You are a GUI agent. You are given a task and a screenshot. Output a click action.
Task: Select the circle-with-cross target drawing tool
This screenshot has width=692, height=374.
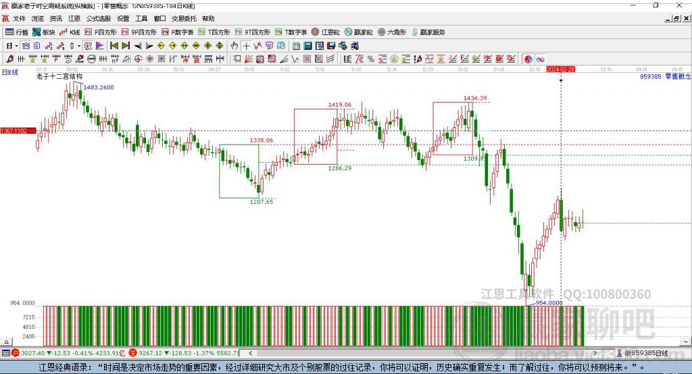click(x=138, y=59)
